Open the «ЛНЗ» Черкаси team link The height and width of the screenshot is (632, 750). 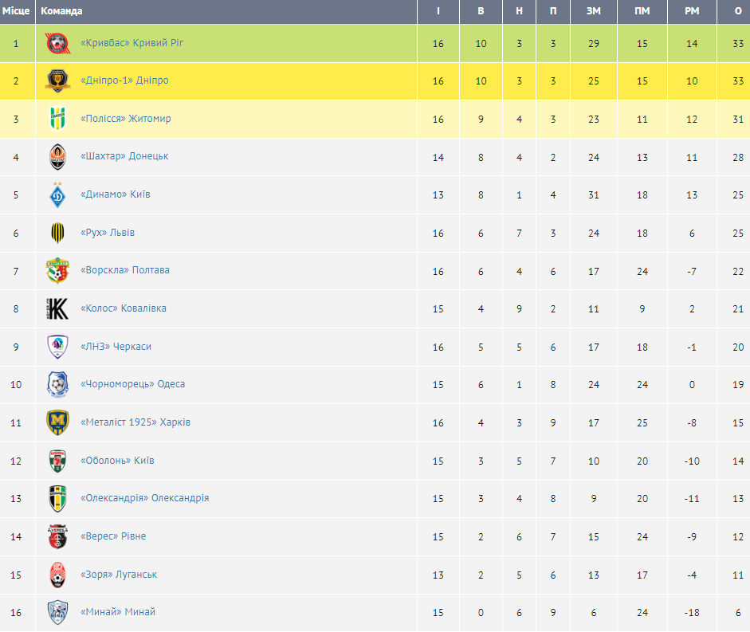coord(116,347)
